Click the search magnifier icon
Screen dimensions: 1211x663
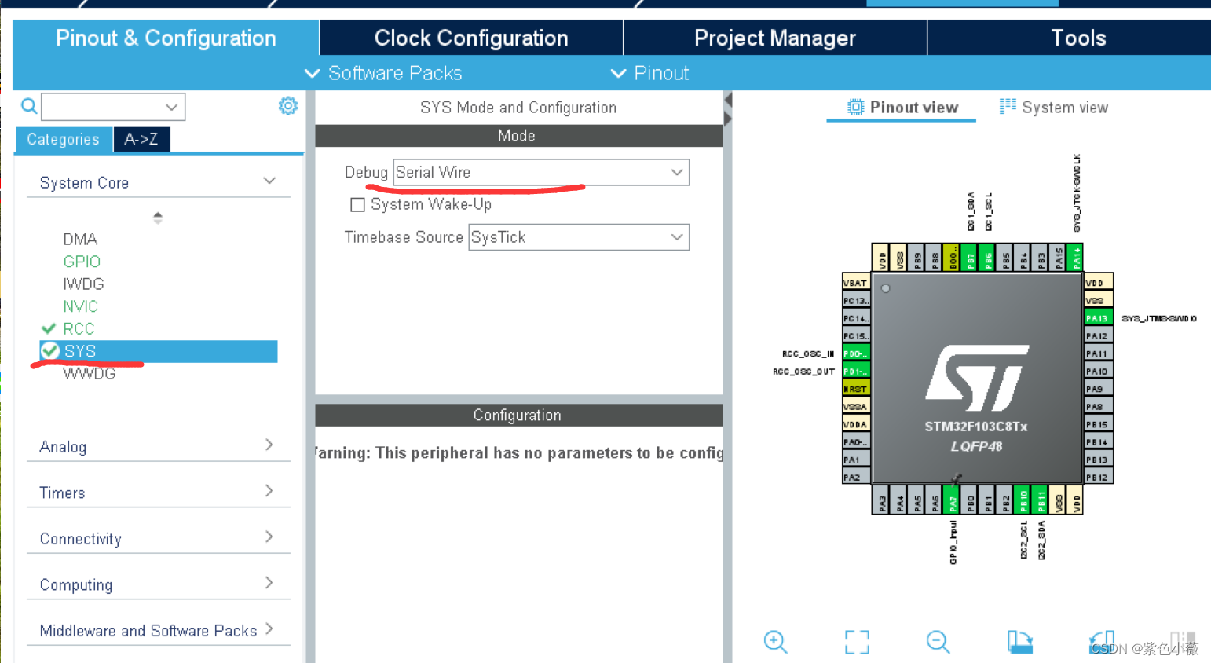(x=29, y=106)
